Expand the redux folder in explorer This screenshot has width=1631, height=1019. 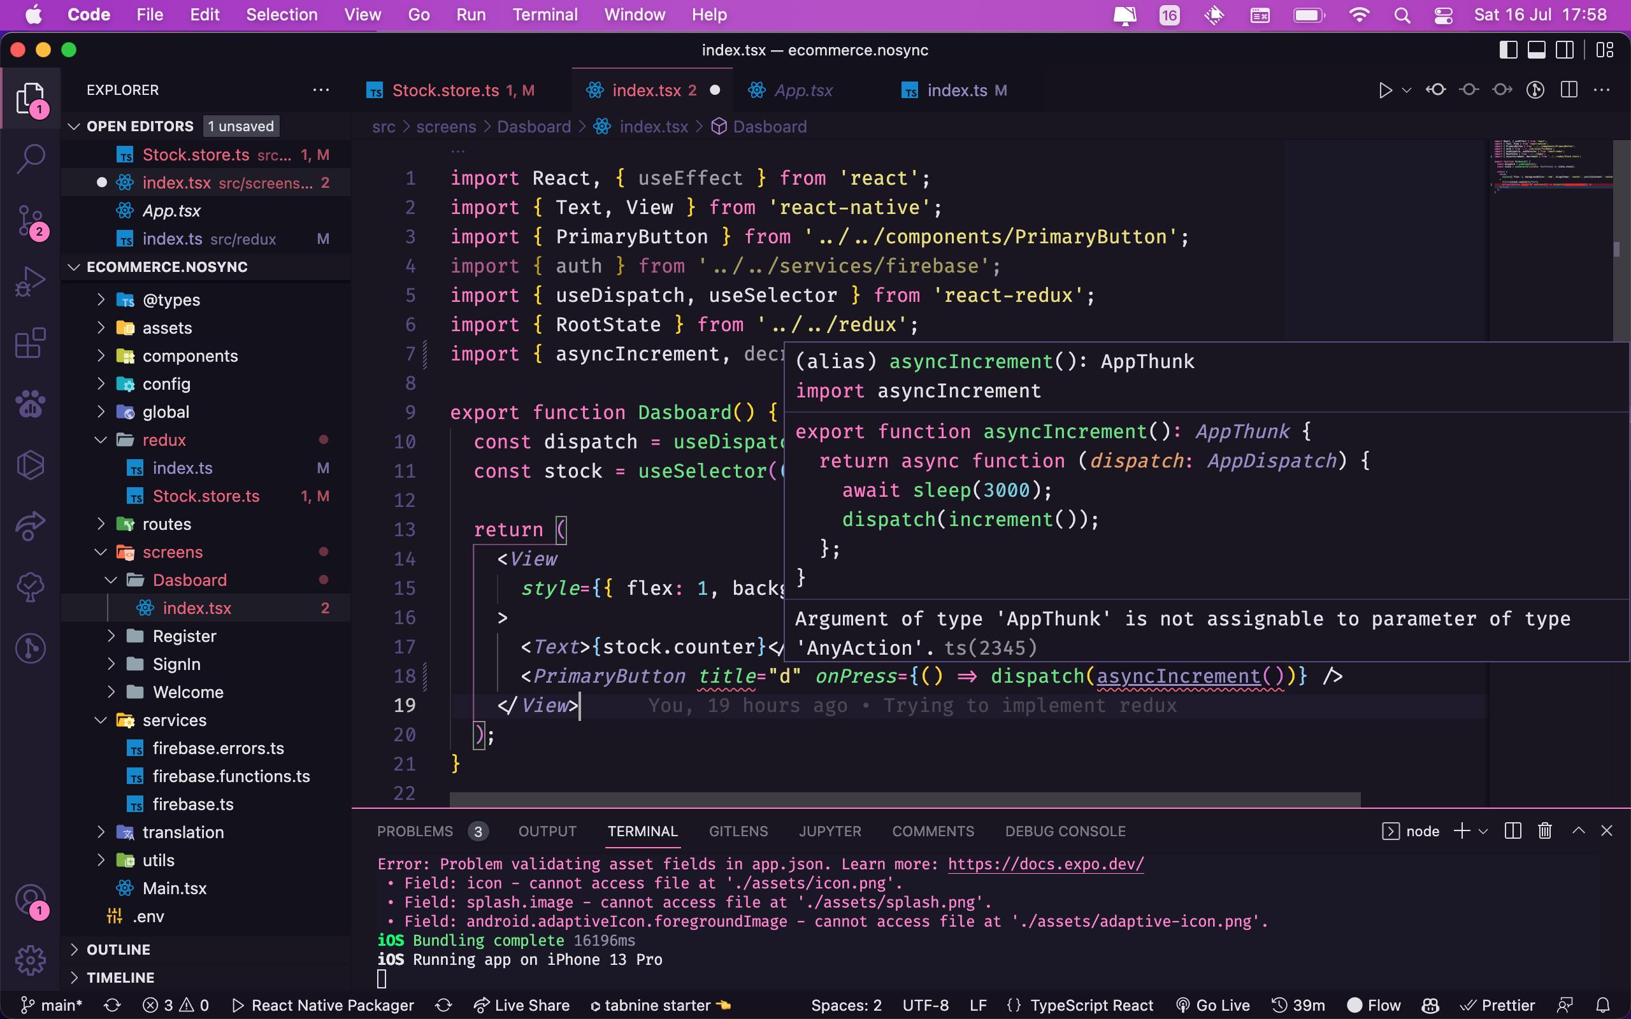click(102, 439)
